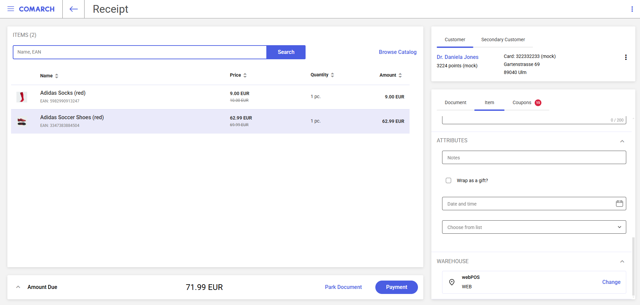This screenshot has height=305, width=640.
Task: Click the 62.99 EUR shoes price
Action: pyautogui.click(x=241, y=118)
